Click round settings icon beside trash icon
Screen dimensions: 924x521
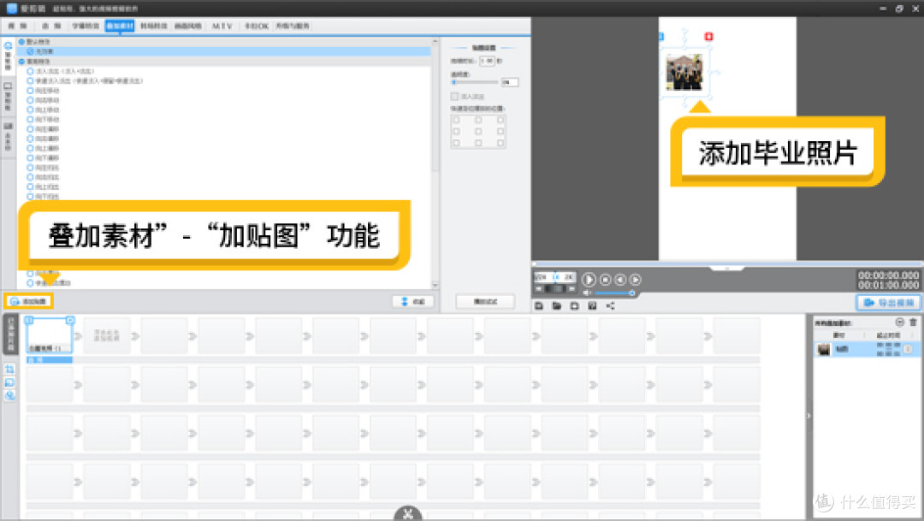tap(899, 322)
